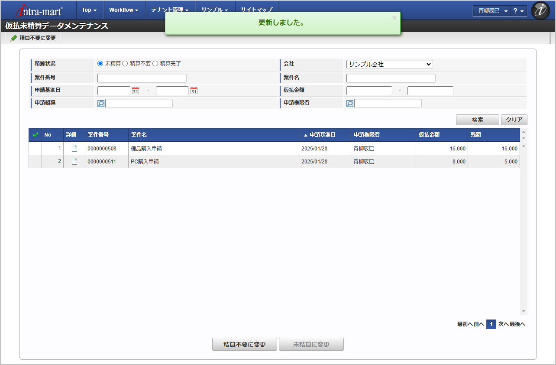Open detail icon for 備品購入申請 row
The width and height of the screenshot is (556, 365).
(74, 148)
